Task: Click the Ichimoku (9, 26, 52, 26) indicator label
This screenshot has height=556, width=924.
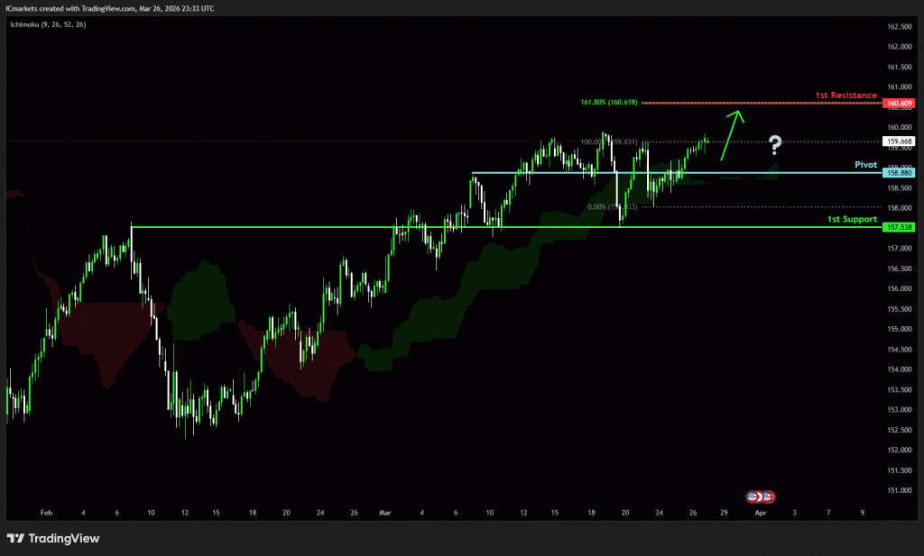Action: click(49, 24)
